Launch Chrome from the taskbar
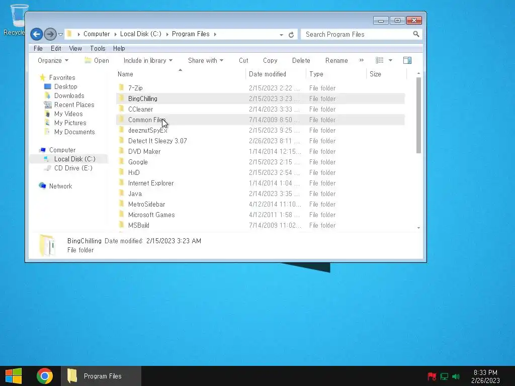Image resolution: width=515 pixels, height=386 pixels. [x=45, y=376]
